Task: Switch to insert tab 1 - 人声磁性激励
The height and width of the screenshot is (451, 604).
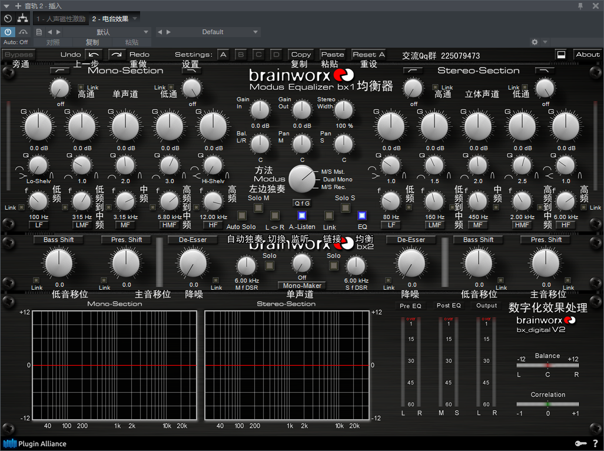Action: 61,18
